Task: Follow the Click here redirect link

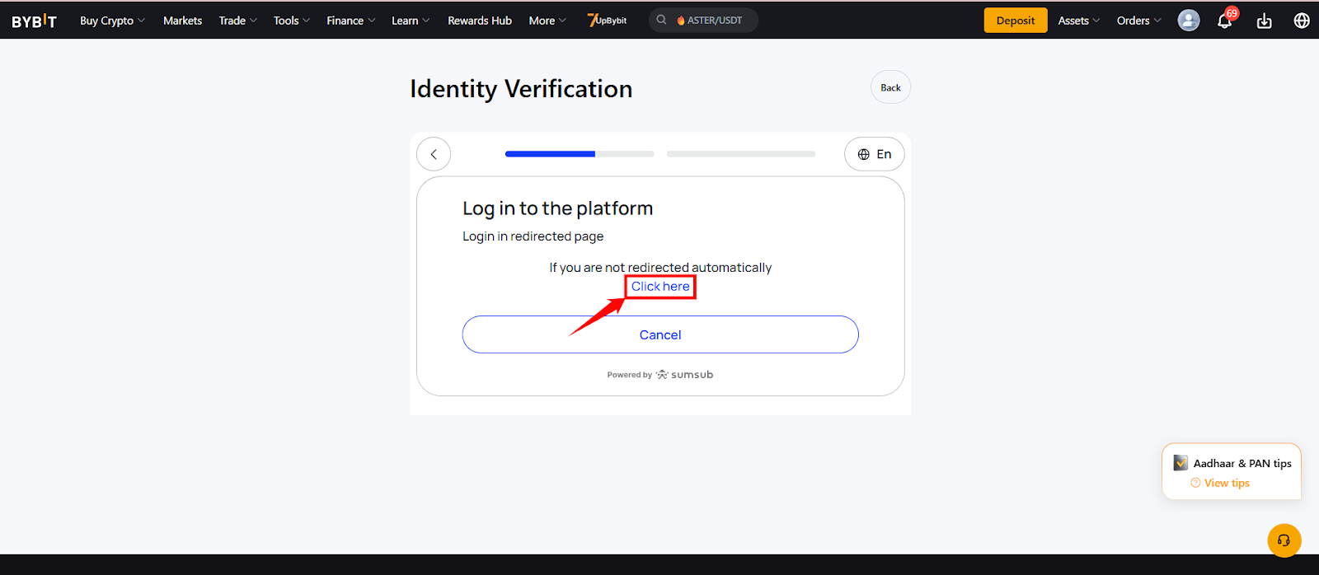Action: [660, 287]
